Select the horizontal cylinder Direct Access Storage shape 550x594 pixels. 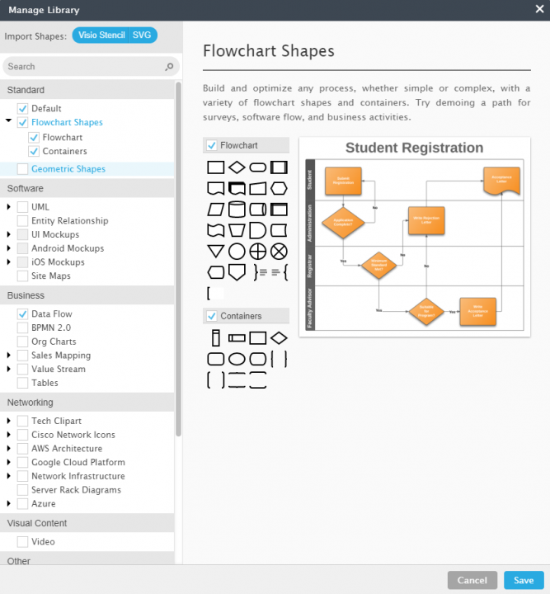(258, 210)
